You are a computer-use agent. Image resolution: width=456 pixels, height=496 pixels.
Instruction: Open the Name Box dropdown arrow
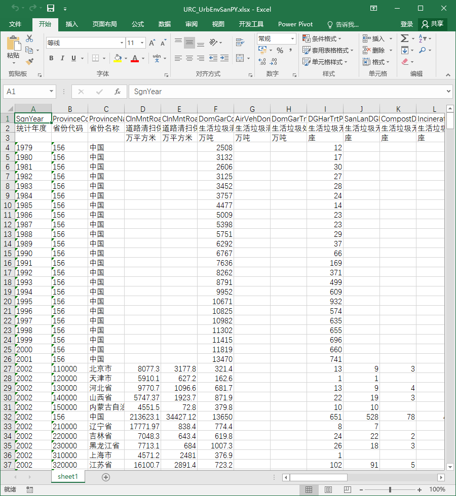tap(51, 92)
